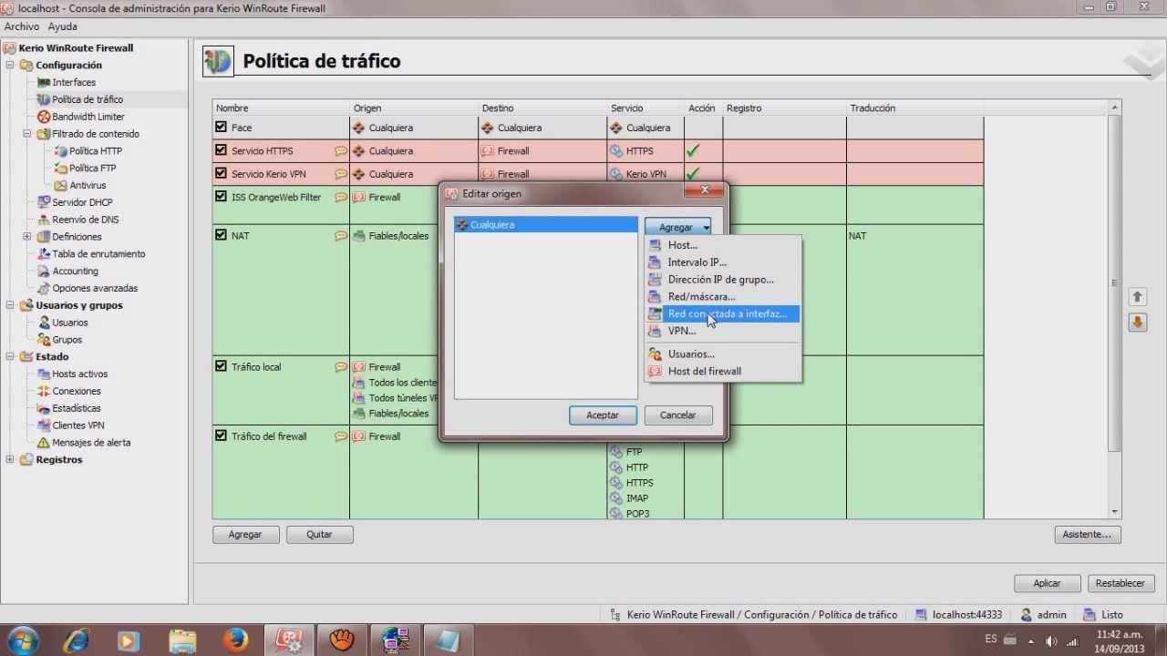Viewport: 1167px width, 656px height.
Task: Choose Usuarios... from Agregar menu
Action: click(722, 354)
